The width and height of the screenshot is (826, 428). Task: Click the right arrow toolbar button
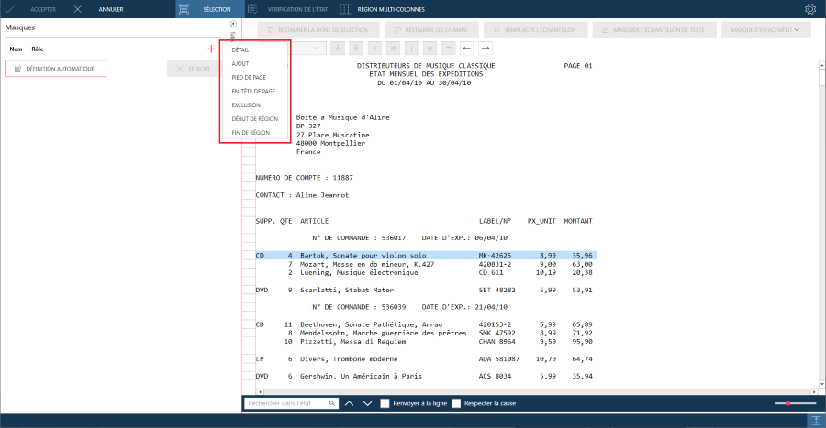[x=486, y=49]
